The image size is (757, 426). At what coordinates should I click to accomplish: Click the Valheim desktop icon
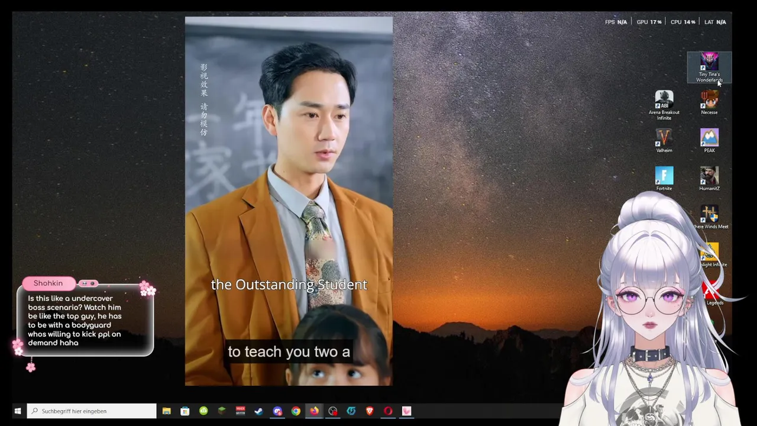pyautogui.click(x=664, y=141)
